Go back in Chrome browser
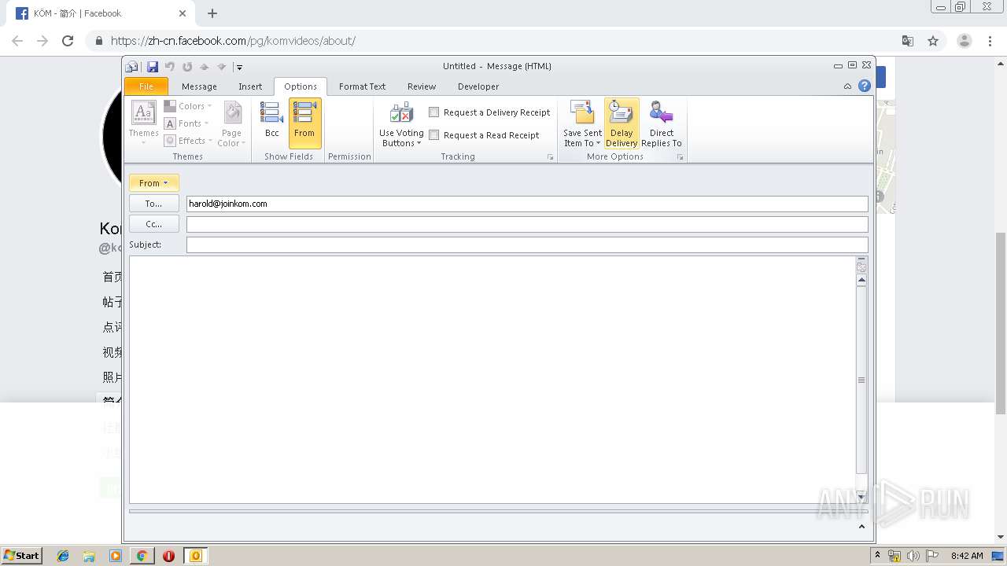This screenshot has width=1007, height=566. tap(17, 41)
